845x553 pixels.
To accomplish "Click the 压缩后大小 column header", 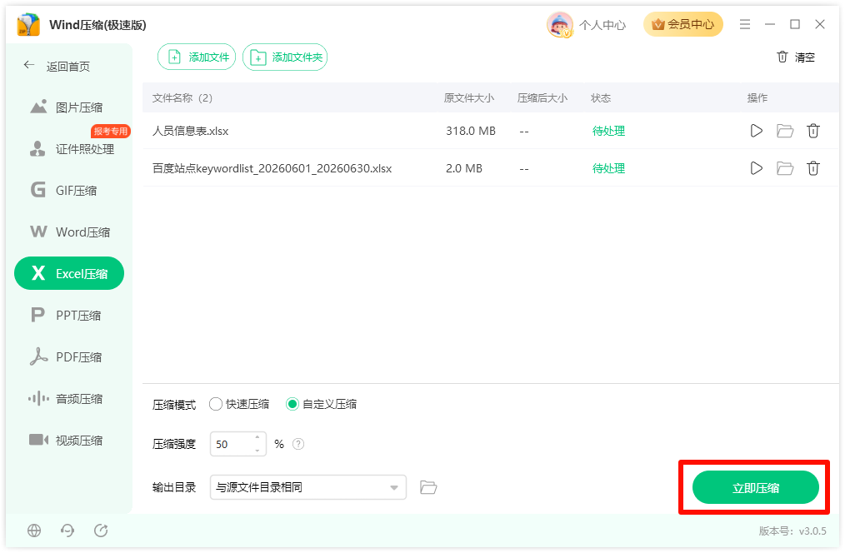I will (542, 98).
